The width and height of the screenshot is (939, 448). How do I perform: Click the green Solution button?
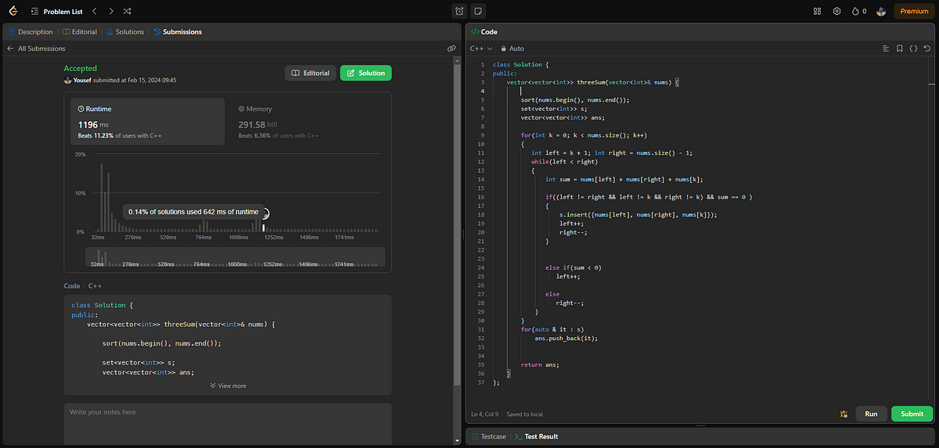click(x=366, y=73)
